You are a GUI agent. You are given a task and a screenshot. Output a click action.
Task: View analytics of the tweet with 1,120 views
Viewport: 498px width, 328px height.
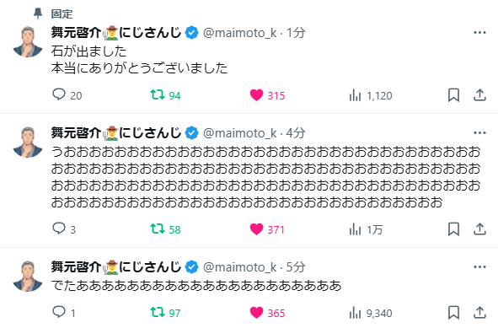371,95
